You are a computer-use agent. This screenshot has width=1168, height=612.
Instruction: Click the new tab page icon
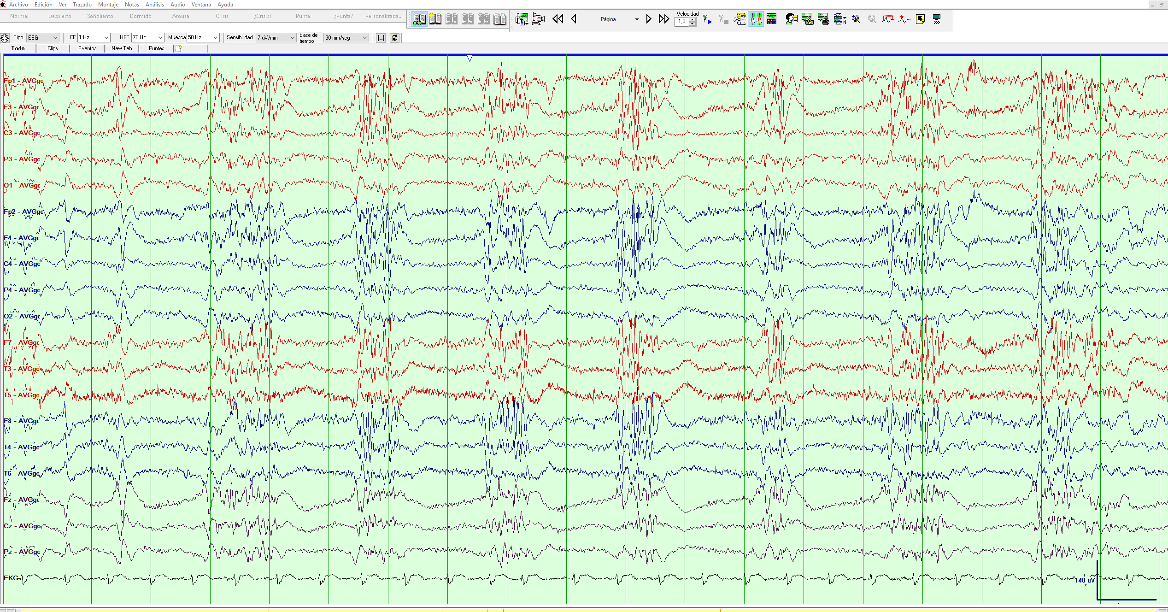click(x=179, y=48)
